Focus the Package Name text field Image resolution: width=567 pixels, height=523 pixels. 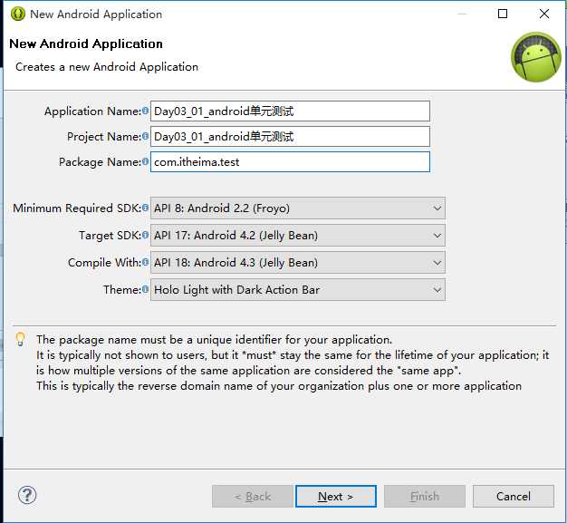pos(290,161)
